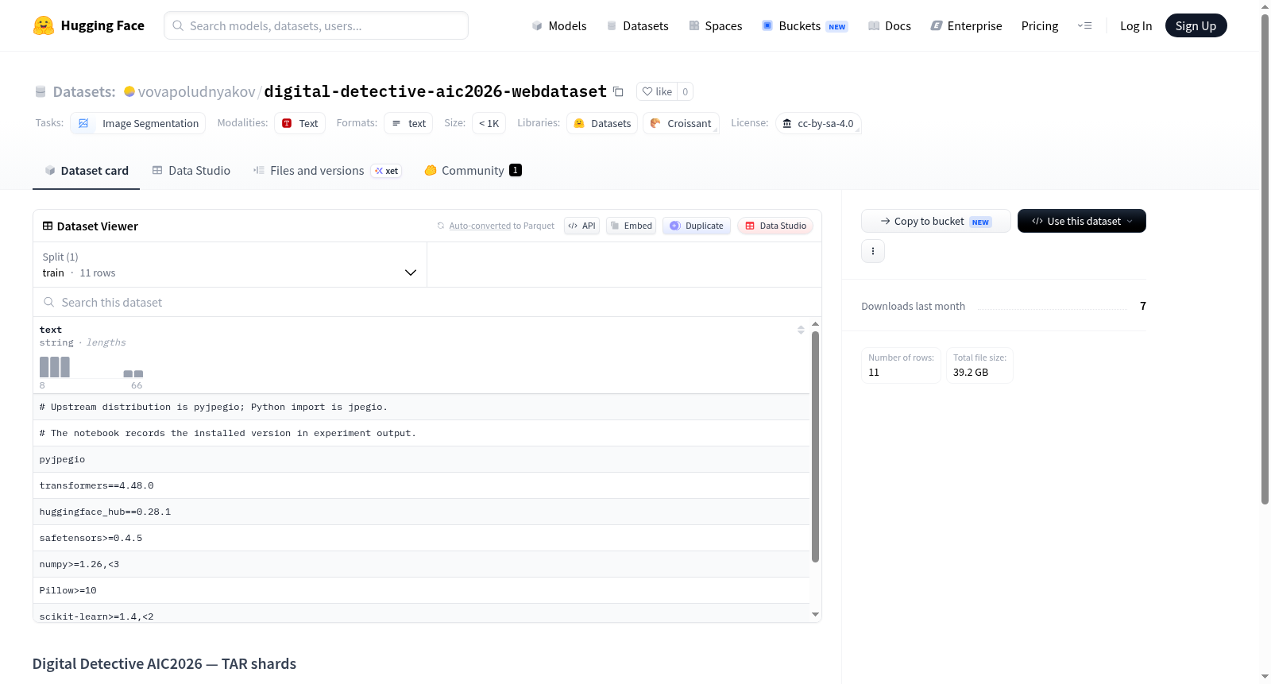
Task: Click the Duplicate button
Action: coord(697,226)
